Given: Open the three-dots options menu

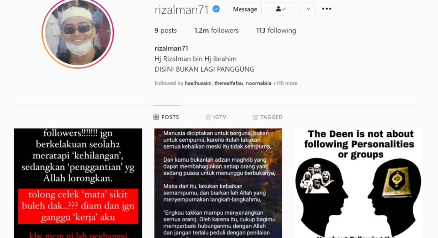Looking at the screenshot, I should click(x=326, y=9).
